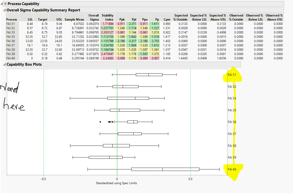Screen dimensions: 293x193
Task: Click the Expected % Outside column header
Action: (x=180, y=17)
